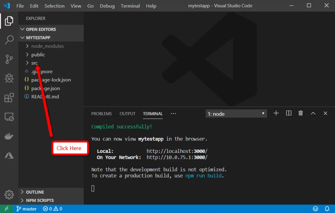Minimize the VS Code window
This screenshot has width=335, height=213.
point(291,6)
